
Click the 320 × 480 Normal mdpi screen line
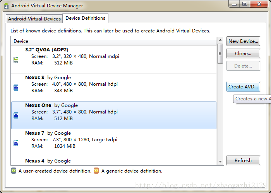tap(75, 56)
